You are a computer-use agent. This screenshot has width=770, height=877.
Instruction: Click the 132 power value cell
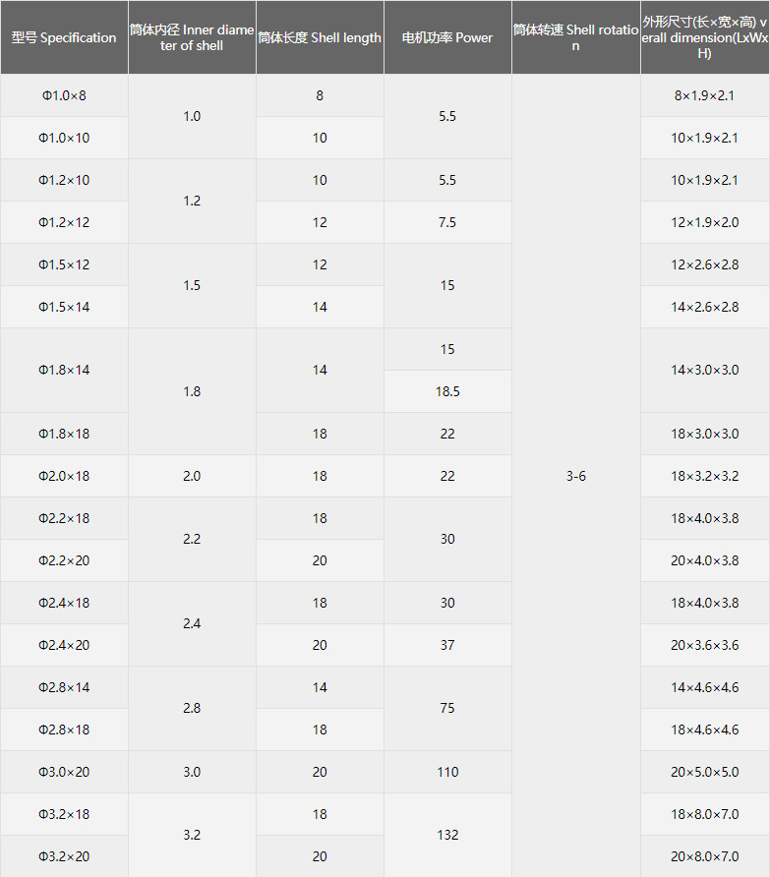[x=447, y=835]
